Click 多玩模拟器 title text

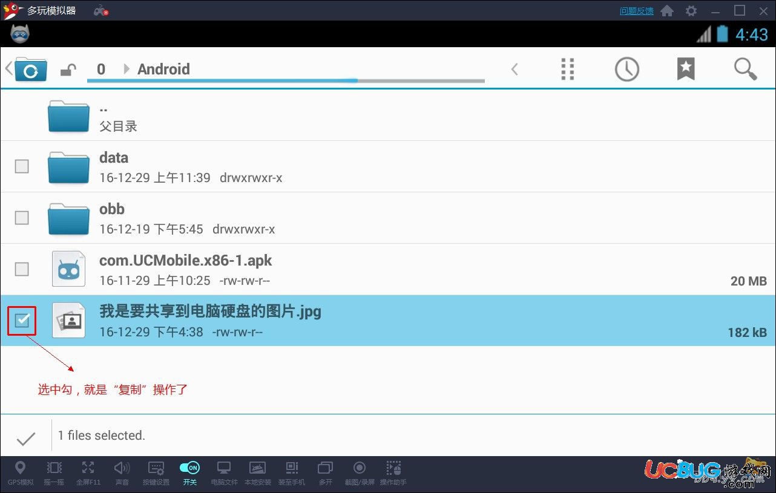pyautogui.click(x=51, y=11)
